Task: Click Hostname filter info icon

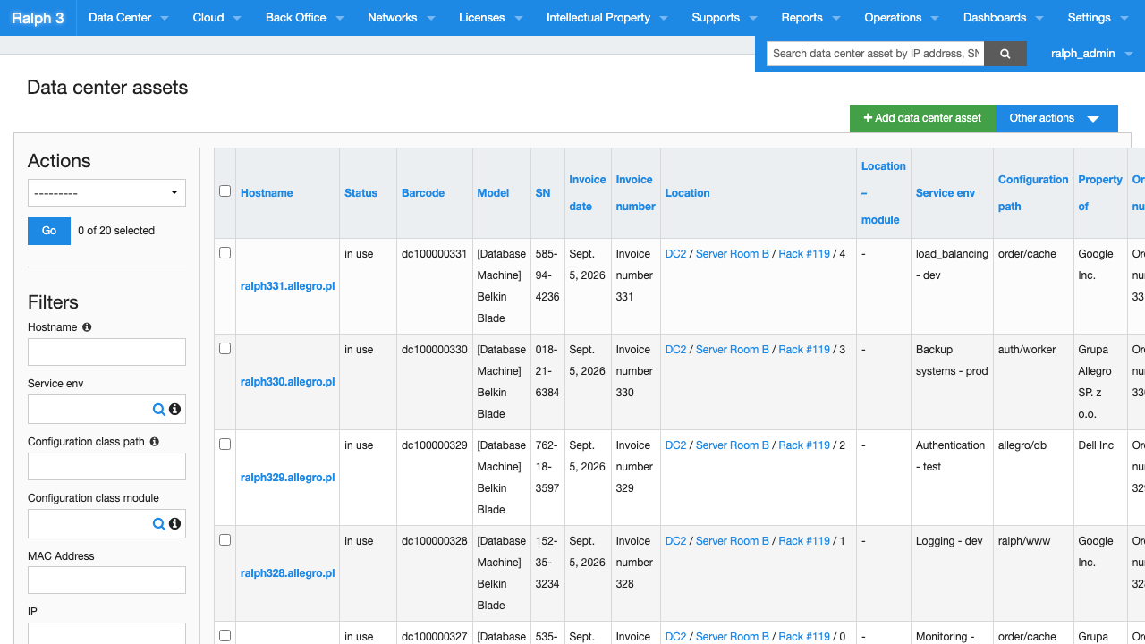Action: (87, 327)
